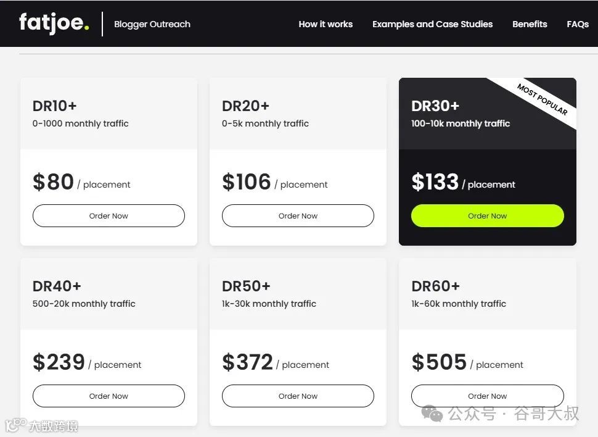
Task: Click the WeChat icon in watermark
Action: [435, 414]
